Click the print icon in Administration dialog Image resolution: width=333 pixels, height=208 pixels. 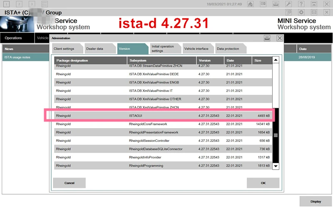267,38
